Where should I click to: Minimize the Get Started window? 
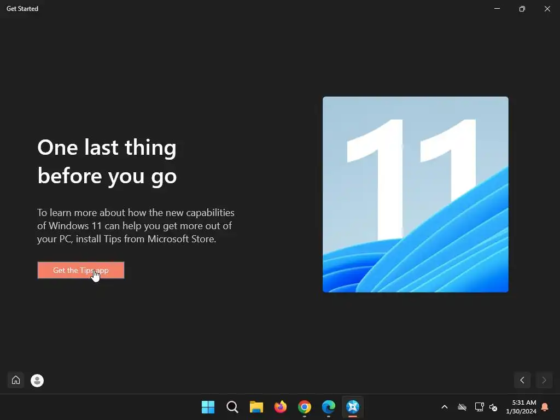(497, 9)
